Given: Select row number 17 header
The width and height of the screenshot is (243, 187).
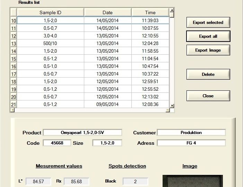Looking at the screenshot, I should (14, 74).
